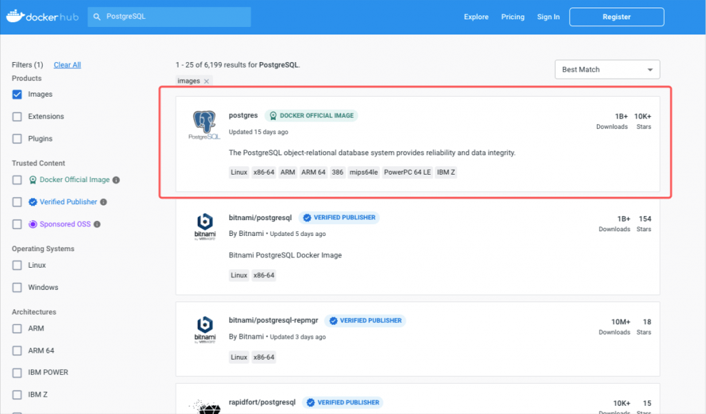Image resolution: width=706 pixels, height=414 pixels.
Task: Click the PowerPC 64 LE tag on postgres
Action: point(407,172)
